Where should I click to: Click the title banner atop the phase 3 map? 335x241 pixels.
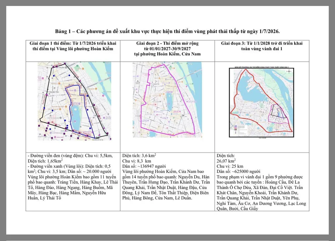(x=261, y=68)
